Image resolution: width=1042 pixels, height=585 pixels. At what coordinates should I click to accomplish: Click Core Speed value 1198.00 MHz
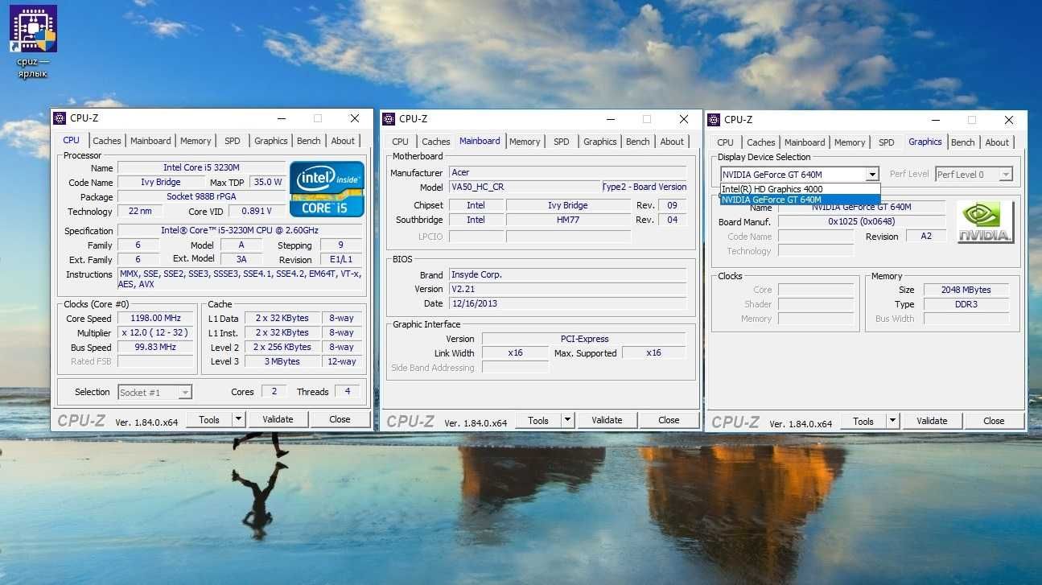[x=156, y=318]
